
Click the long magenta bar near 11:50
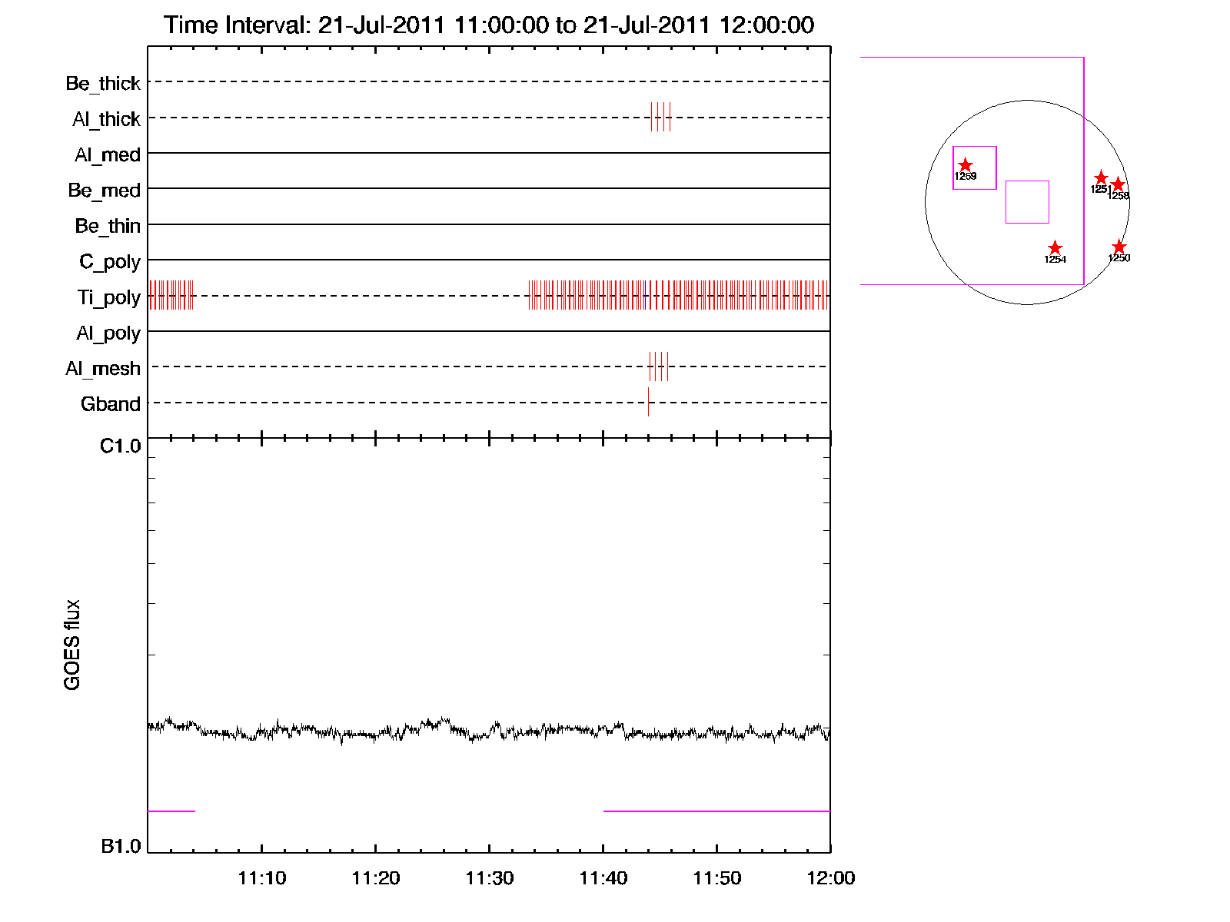pyautogui.click(x=716, y=811)
